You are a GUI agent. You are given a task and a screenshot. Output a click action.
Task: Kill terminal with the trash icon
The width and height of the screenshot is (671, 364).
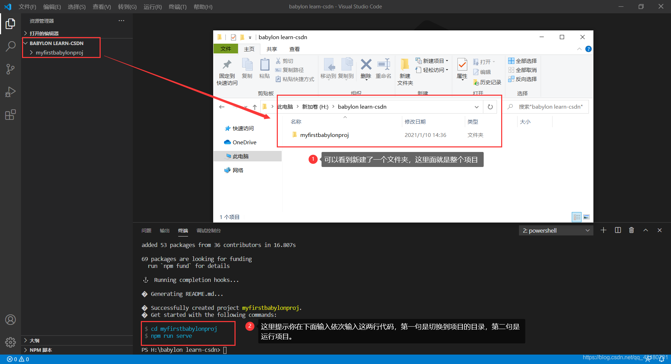pos(632,230)
